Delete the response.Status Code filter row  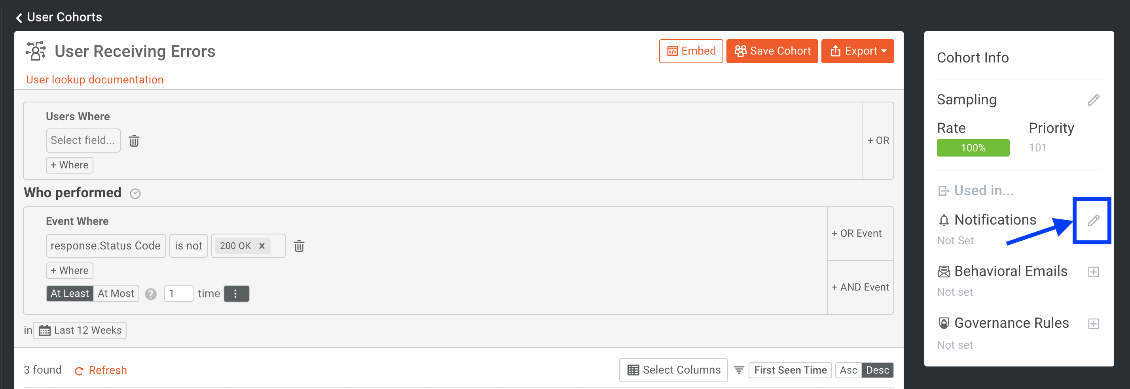coord(299,246)
